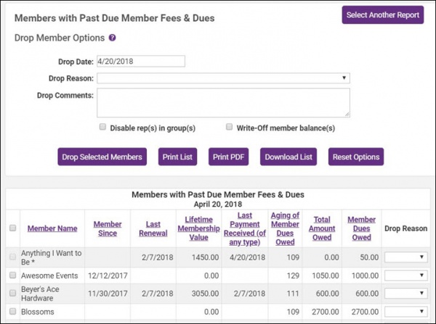Click Download List button
The height and width of the screenshot is (324, 436).
coord(288,157)
